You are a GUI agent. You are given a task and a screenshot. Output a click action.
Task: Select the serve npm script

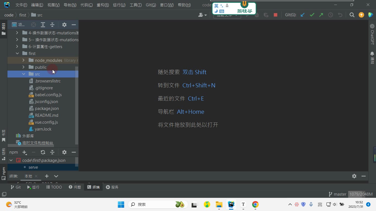click(x=33, y=167)
